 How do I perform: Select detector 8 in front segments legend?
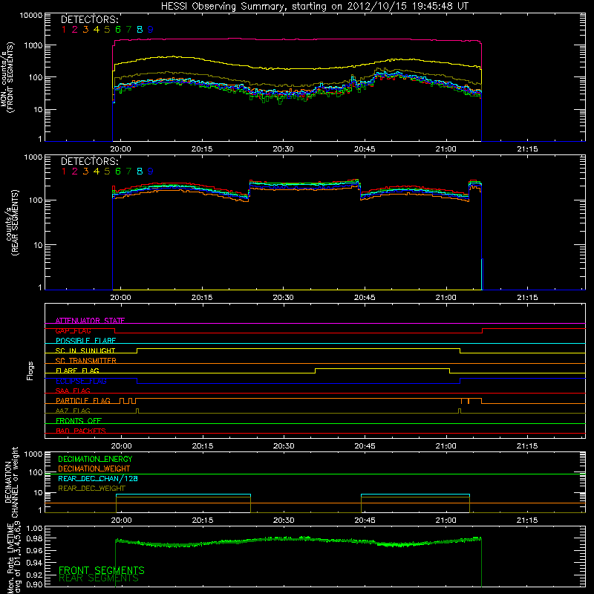tap(140, 30)
